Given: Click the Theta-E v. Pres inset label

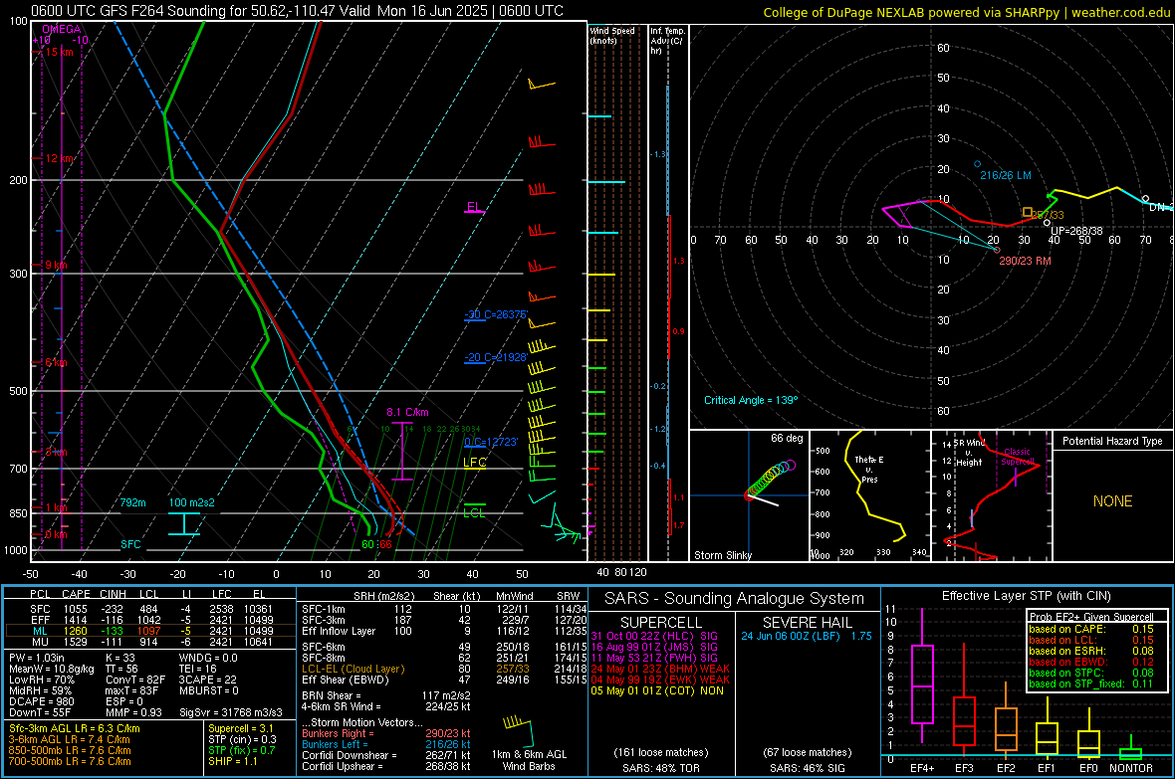Looking at the screenshot, I should tap(869, 469).
